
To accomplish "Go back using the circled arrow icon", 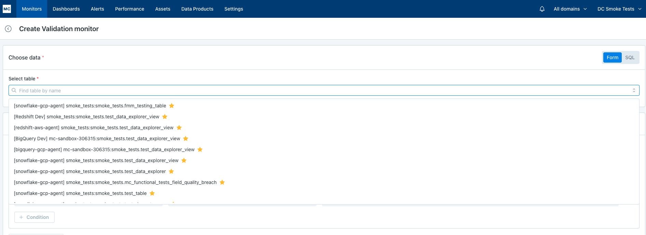I will click(8, 29).
